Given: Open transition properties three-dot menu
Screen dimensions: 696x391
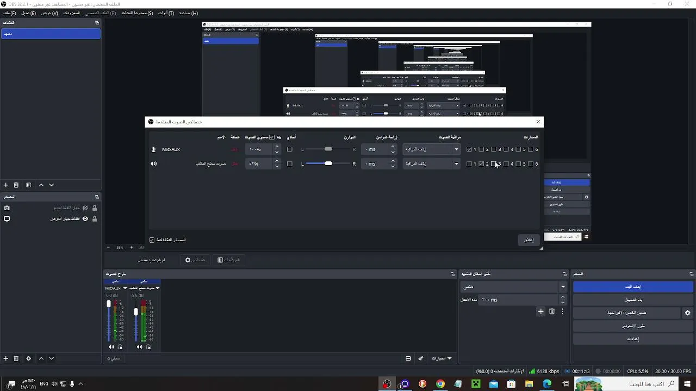Looking at the screenshot, I should pyautogui.click(x=562, y=311).
